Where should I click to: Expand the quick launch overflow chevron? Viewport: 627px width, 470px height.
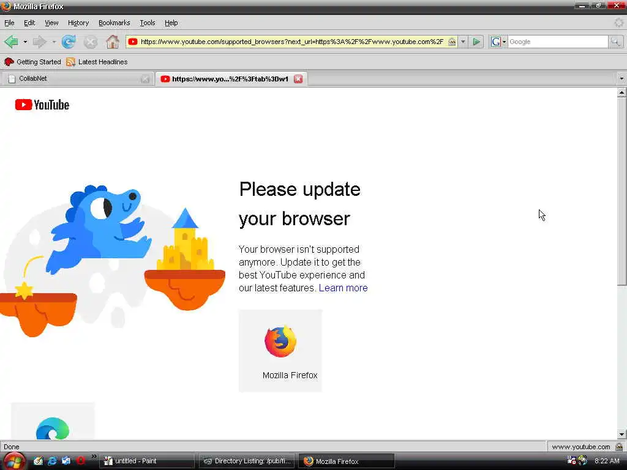94,457
